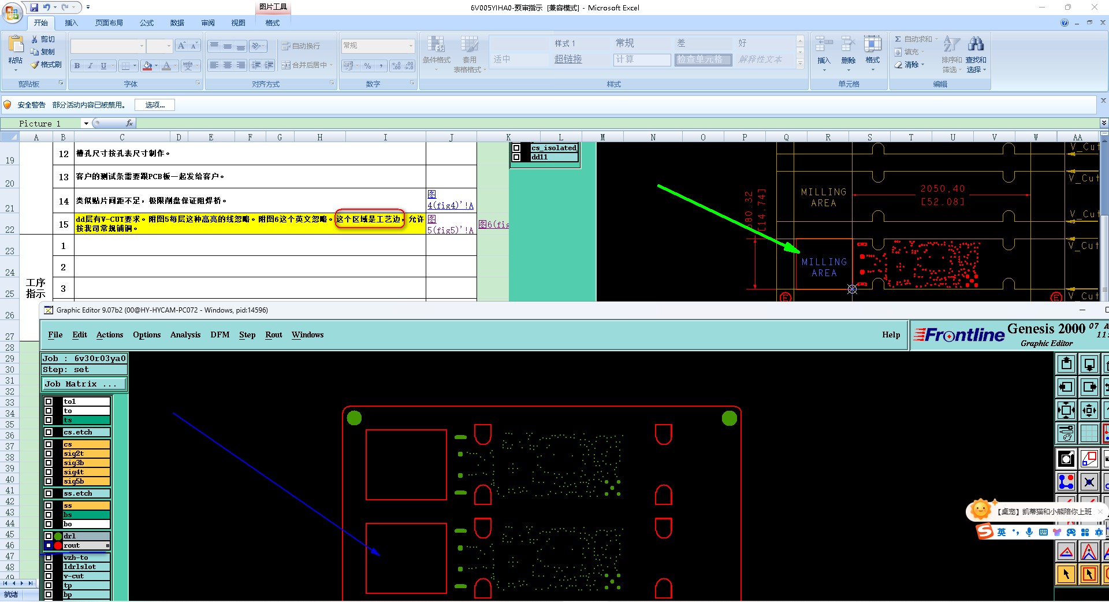Click the font color A swatch
The width and height of the screenshot is (1109, 602).
[x=166, y=66]
